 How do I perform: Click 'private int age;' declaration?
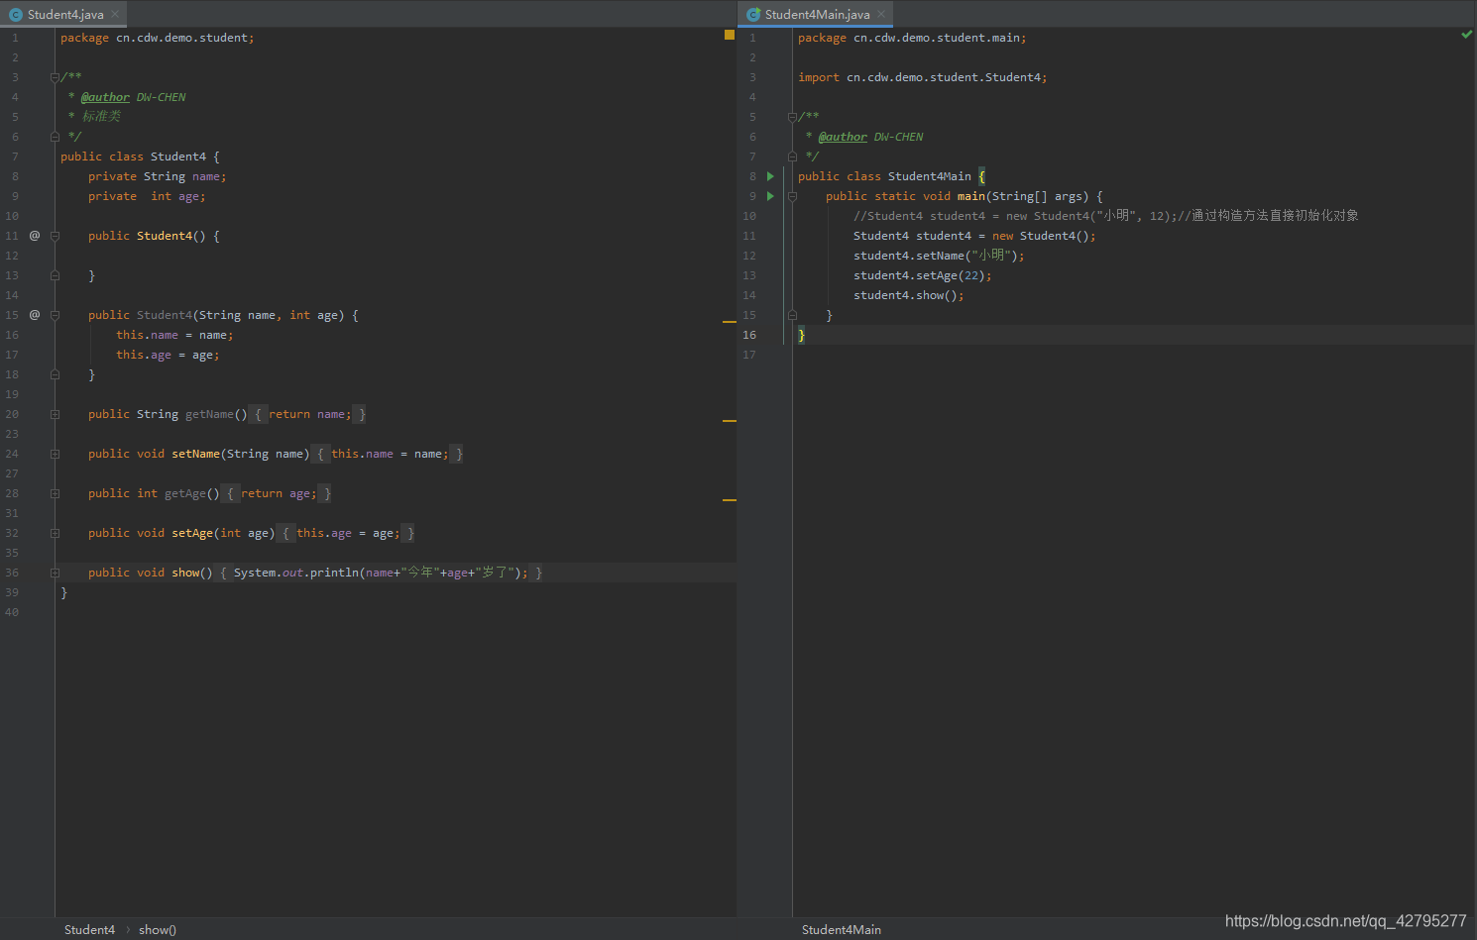pyautogui.click(x=147, y=196)
